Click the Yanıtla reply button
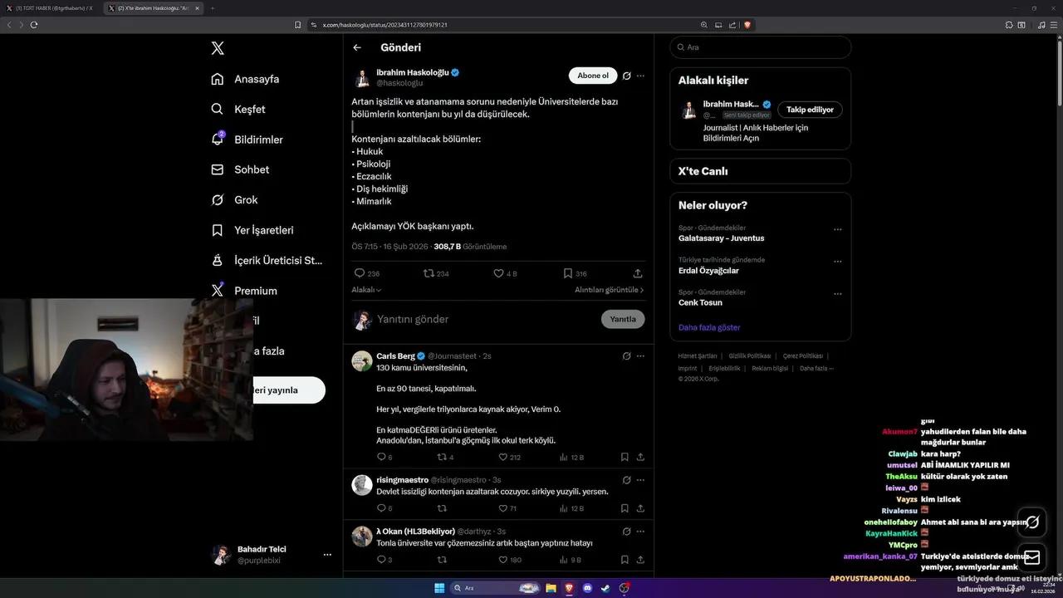 623,319
